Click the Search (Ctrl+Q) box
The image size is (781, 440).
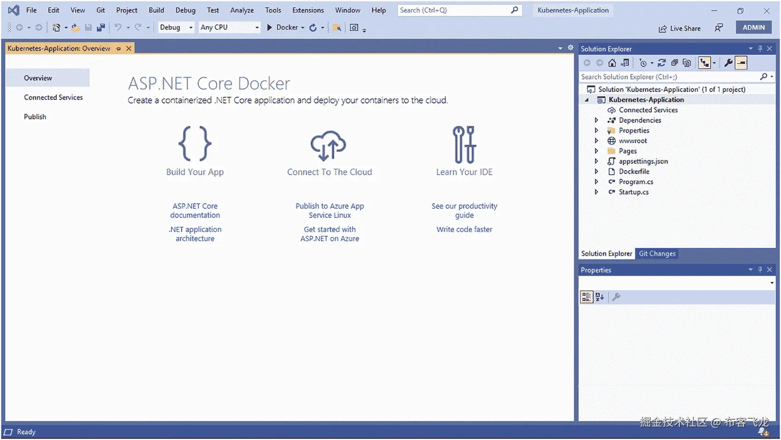459,10
